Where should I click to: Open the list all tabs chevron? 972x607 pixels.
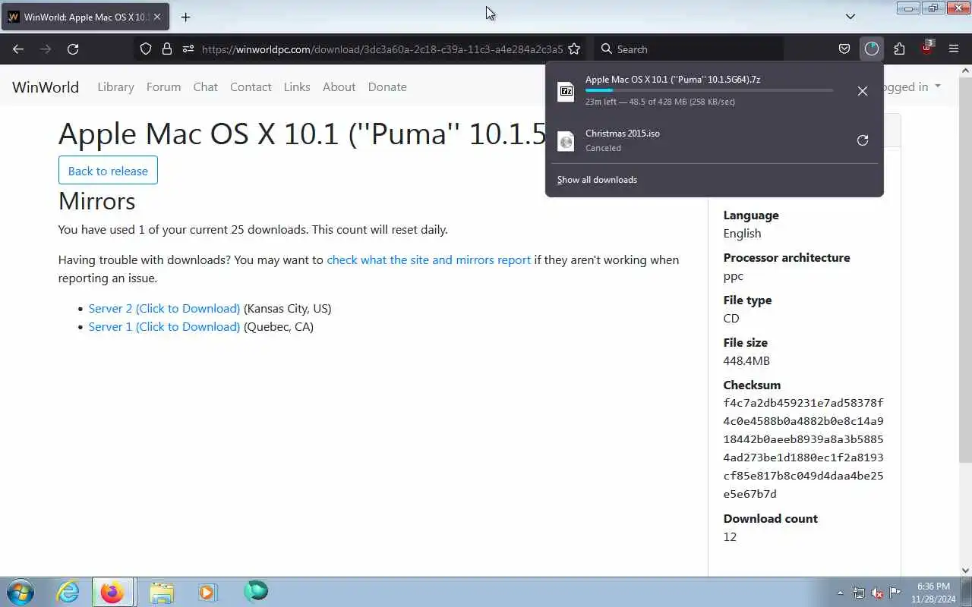pyautogui.click(x=850, y=16)
